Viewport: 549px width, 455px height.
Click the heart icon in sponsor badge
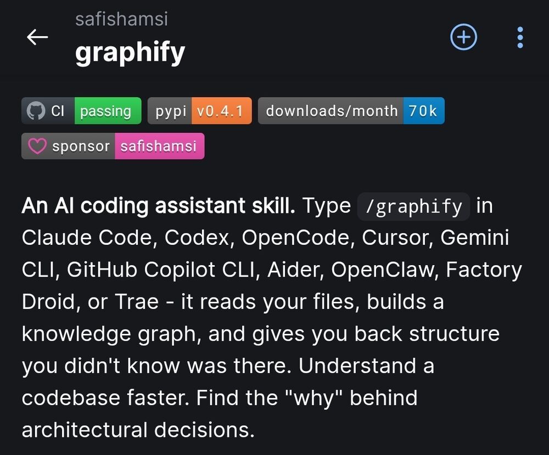(37, 147)
